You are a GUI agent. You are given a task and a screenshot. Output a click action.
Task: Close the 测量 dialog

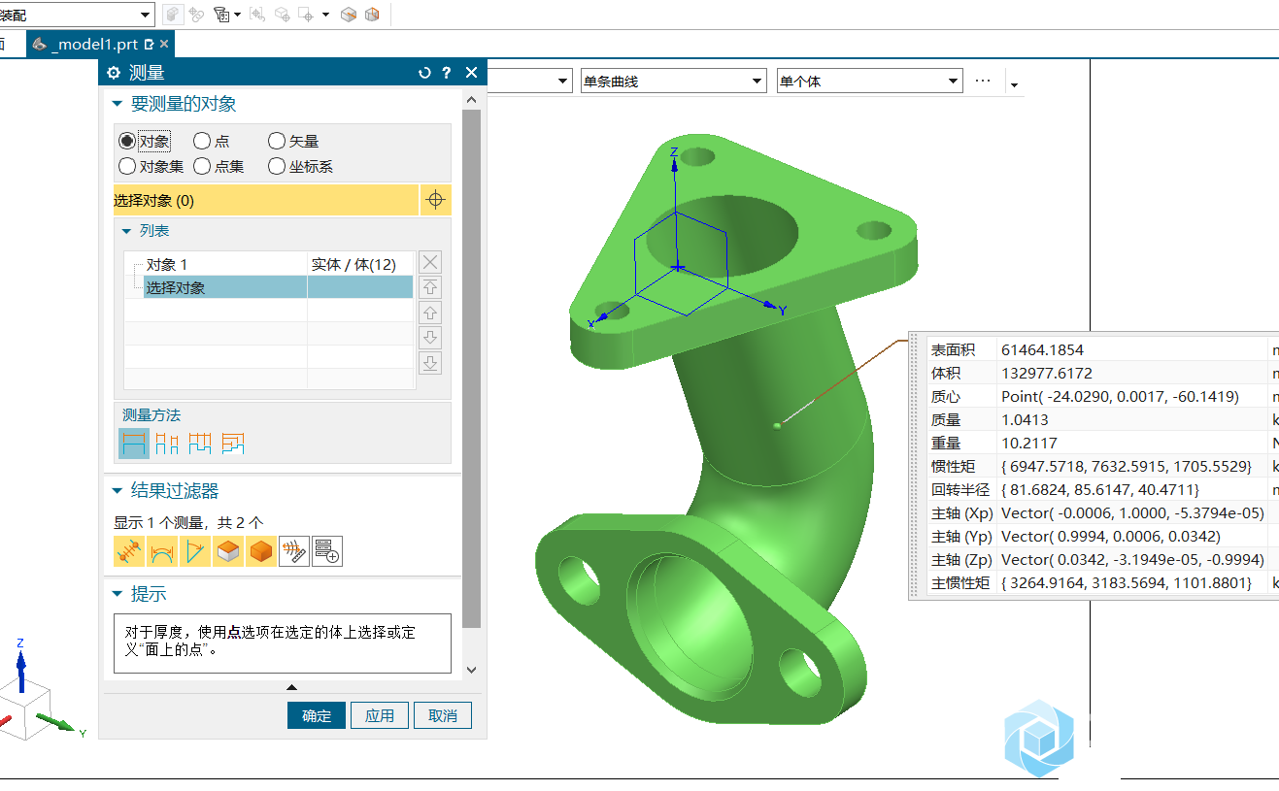click(x=472, y=73)
